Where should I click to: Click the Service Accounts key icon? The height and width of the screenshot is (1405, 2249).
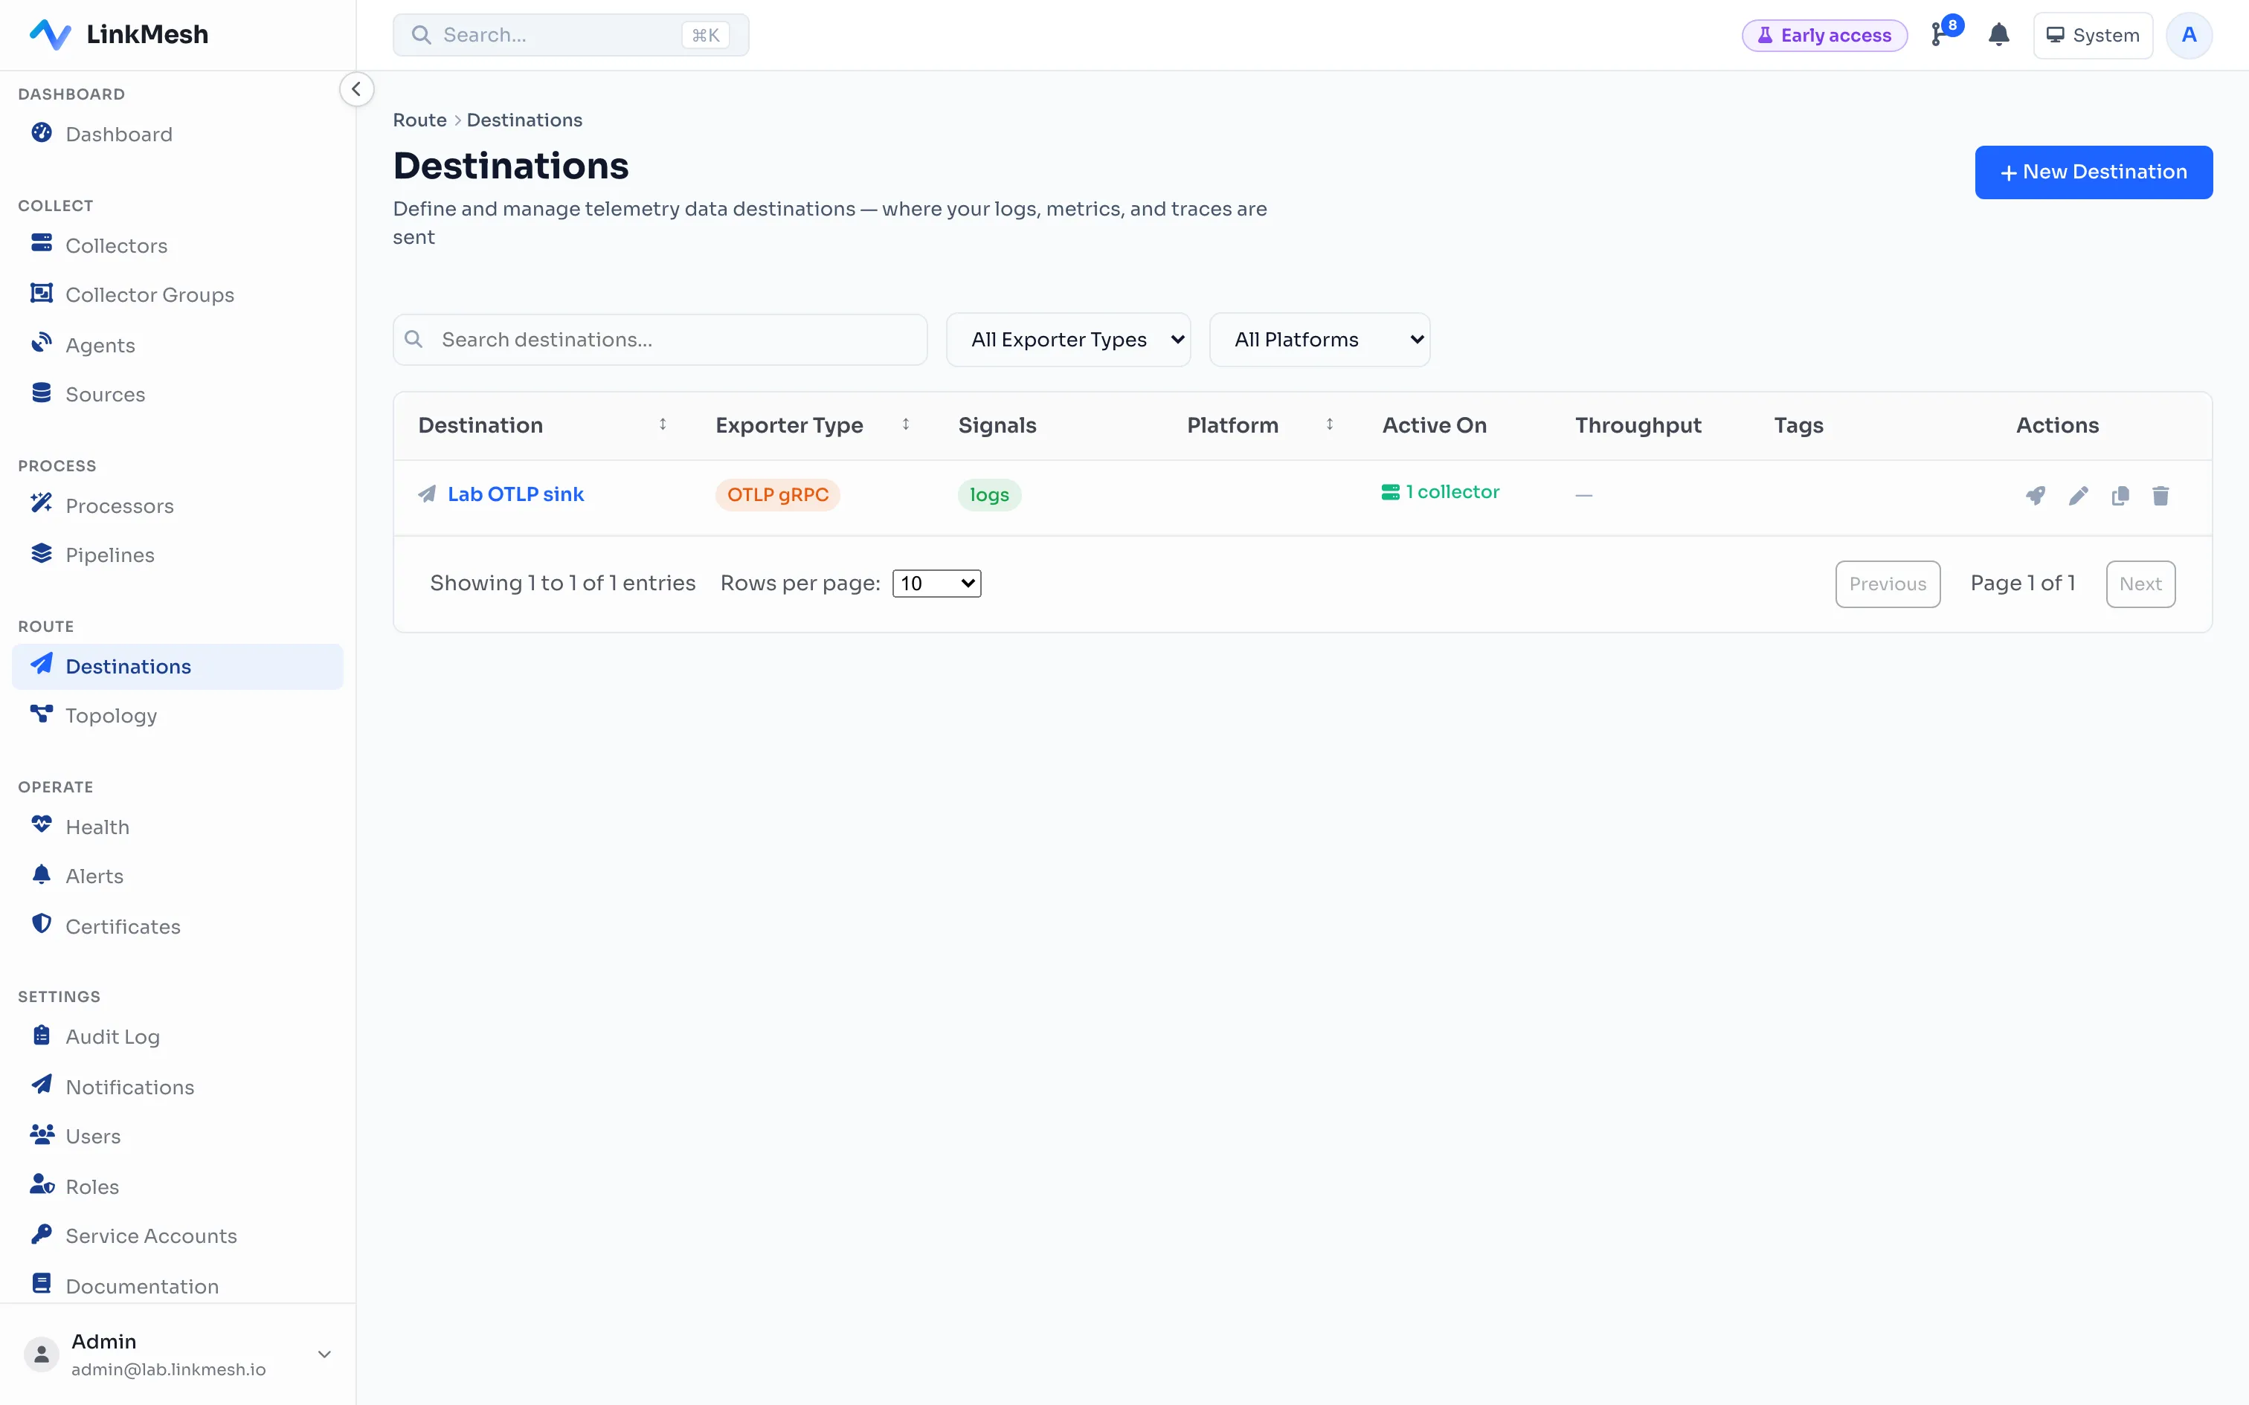tap(42, 1234)
